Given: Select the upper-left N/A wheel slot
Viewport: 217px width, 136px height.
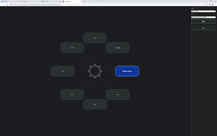Looking at the screenshot, I should [x=72, y=48].
